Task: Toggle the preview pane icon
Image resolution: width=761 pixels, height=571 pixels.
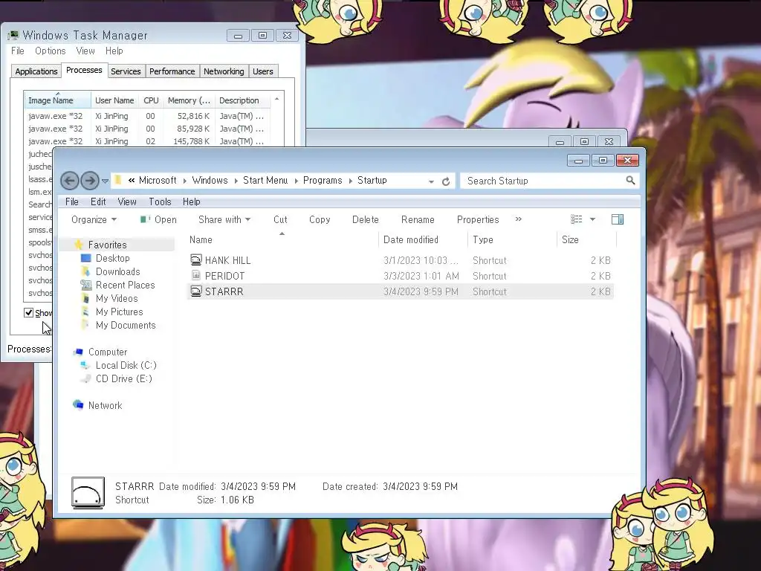Action: click(x=618, y=219)
